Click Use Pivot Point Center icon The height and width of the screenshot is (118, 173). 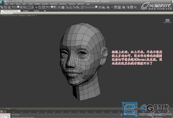tap(55, 7)
